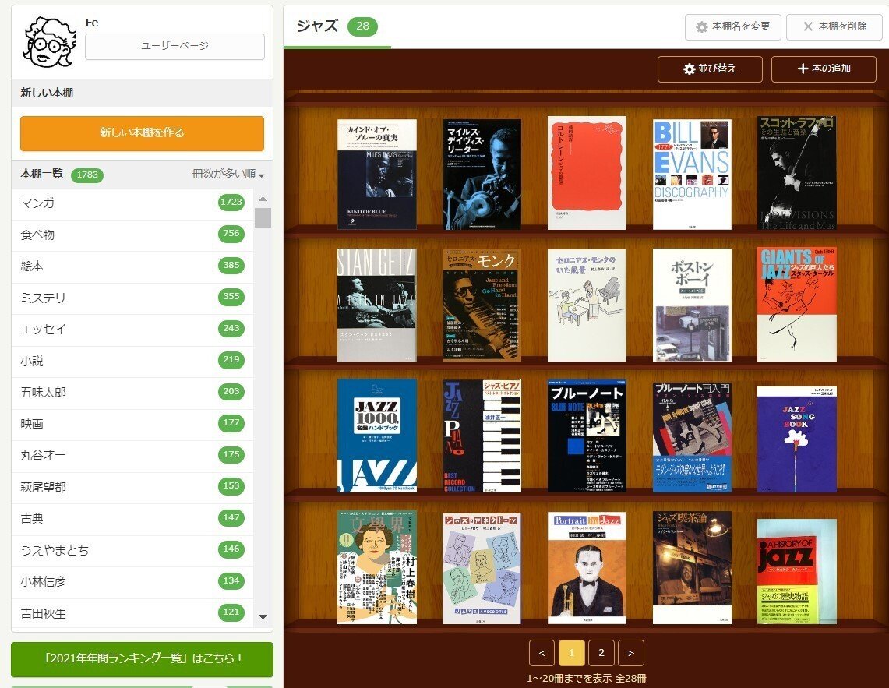Open the Giants of Jazz book cover

click(x=796, y=305)
